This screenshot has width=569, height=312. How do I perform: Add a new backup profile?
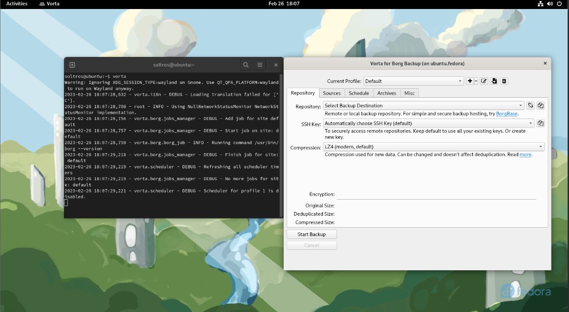coord(470,81)
